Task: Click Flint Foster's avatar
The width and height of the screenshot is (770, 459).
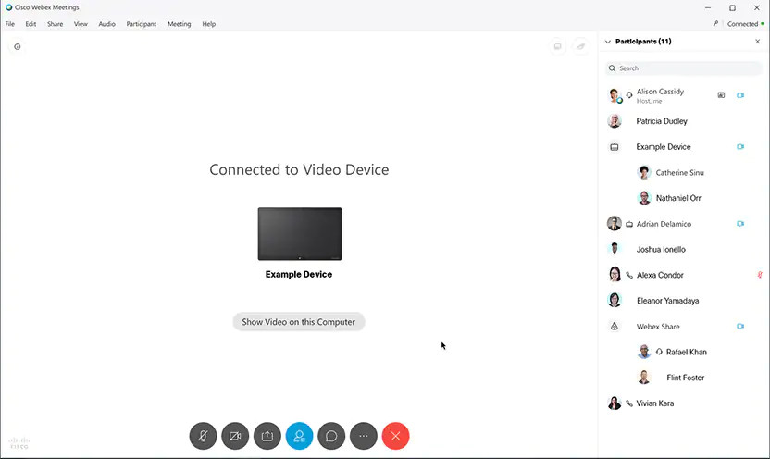Action: pyautogui.click(x=644, y=377)
